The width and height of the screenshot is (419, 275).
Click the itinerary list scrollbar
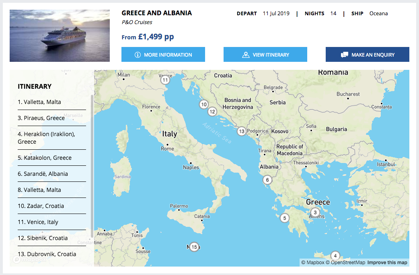(92, 165)
